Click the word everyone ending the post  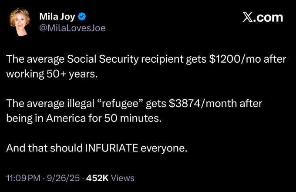(x=164, y=148)
